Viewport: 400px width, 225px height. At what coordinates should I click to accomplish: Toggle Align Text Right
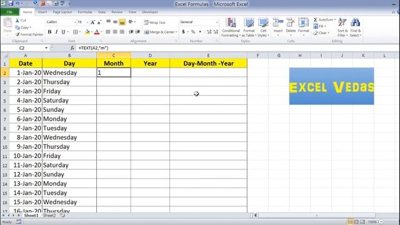pos(122,32)
